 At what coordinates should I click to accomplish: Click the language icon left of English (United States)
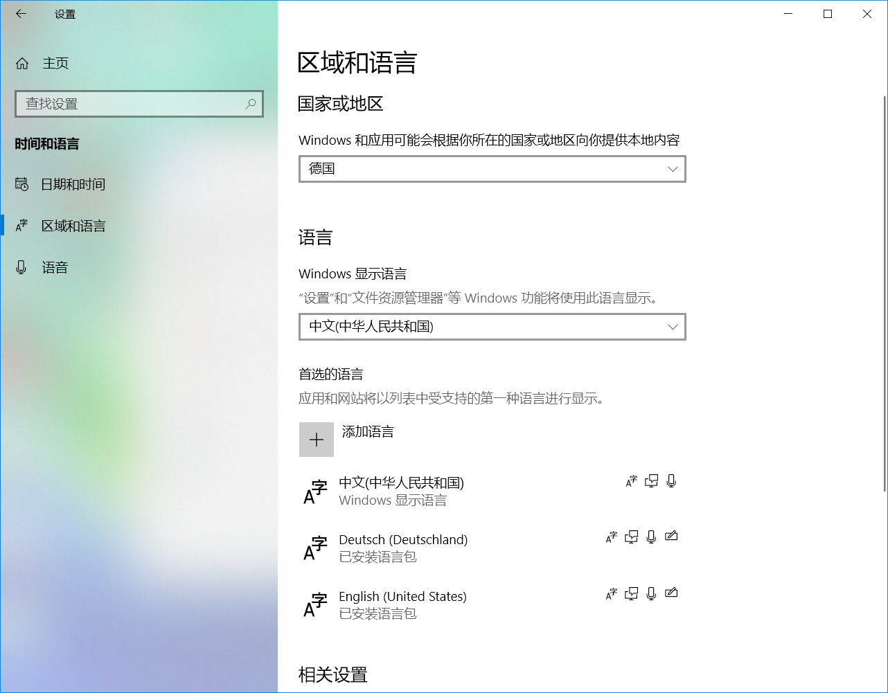[x=315, y=605]
